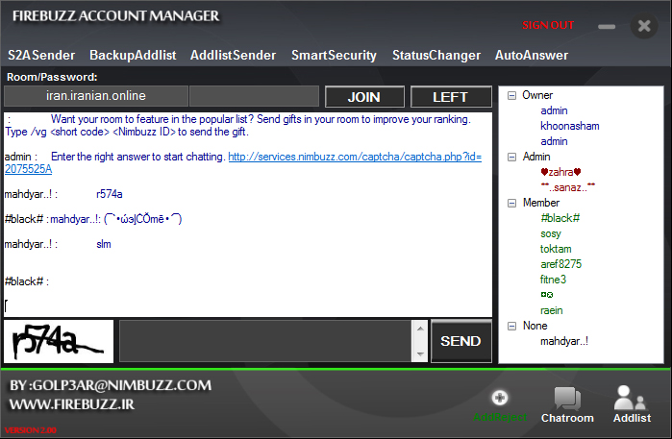Click the WWW.FIREBUZZ.IR text

click(71, 404)
